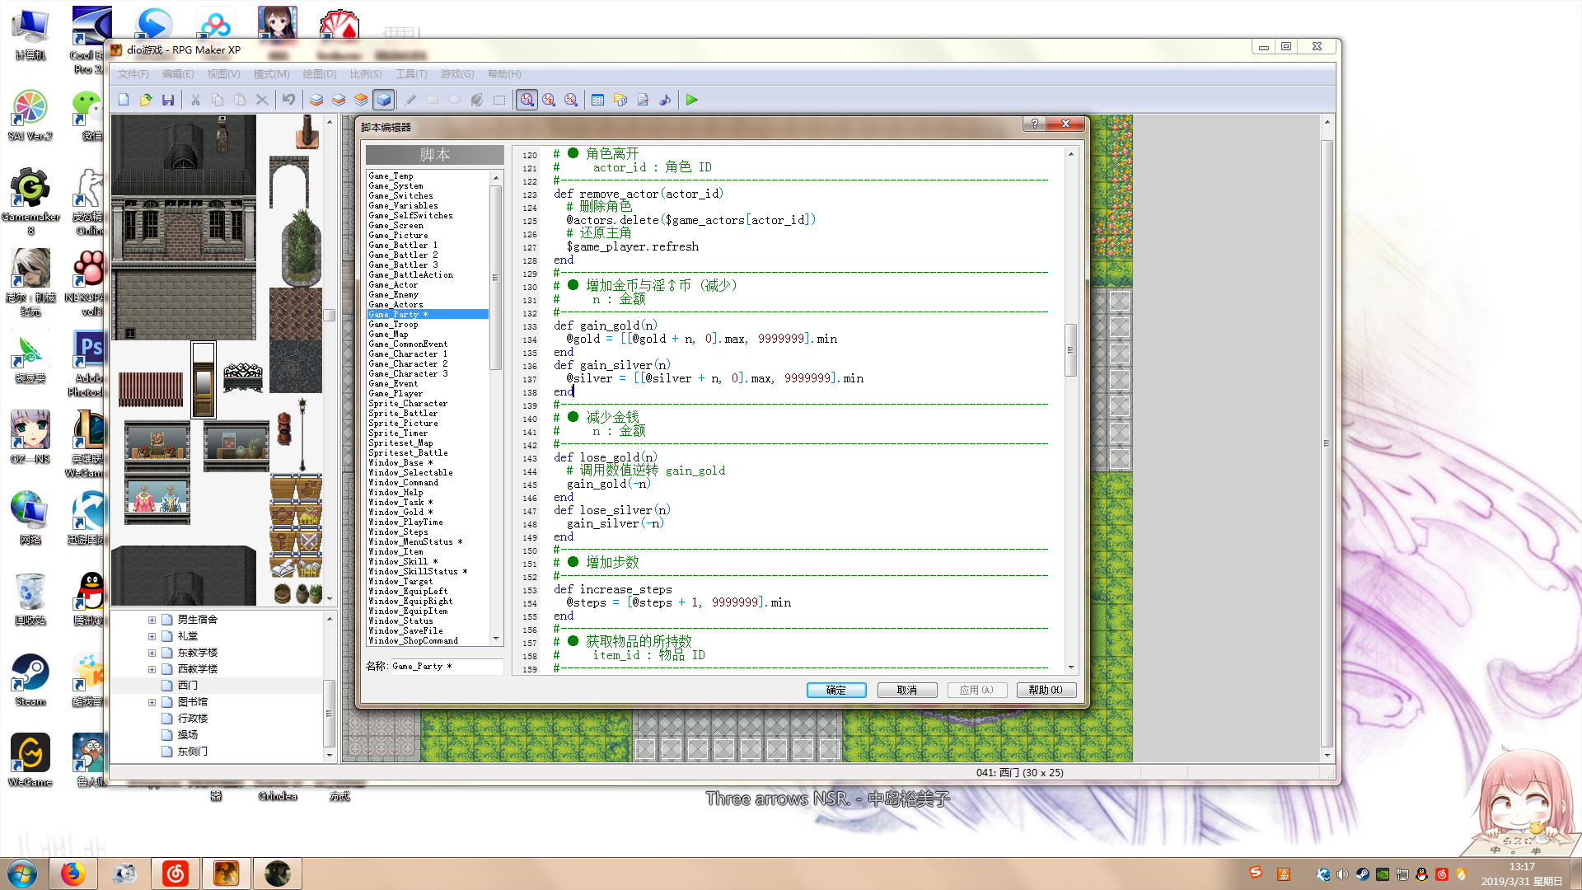Set map zoom to 1/1 scale

click(527, 100)
